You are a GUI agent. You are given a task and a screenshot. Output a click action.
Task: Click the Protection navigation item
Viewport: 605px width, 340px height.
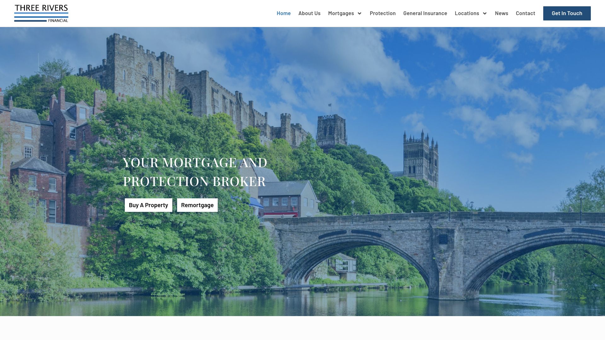point(383,13)
